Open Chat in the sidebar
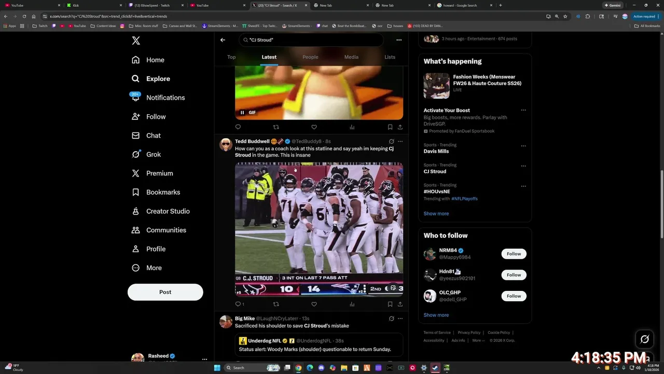The height and width of the screenshot is (374, 664). coord(146,136)
